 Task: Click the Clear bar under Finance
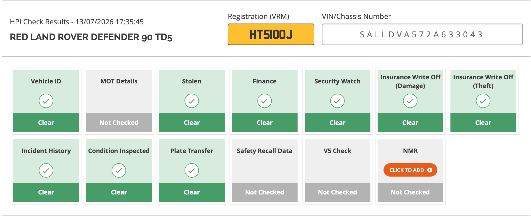(265, 123)
